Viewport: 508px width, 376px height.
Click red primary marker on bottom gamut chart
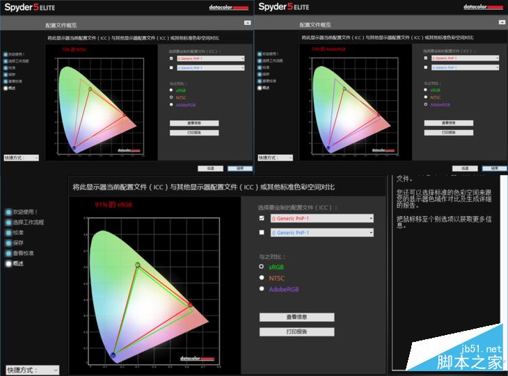[x=190, y=305]
